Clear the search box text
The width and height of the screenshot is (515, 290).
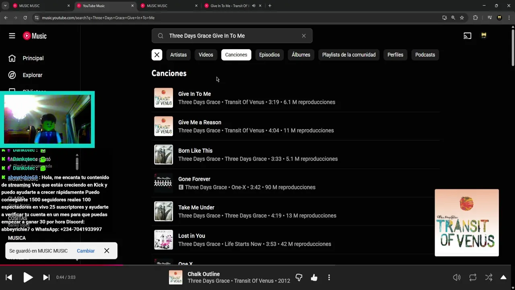point(304,36)
